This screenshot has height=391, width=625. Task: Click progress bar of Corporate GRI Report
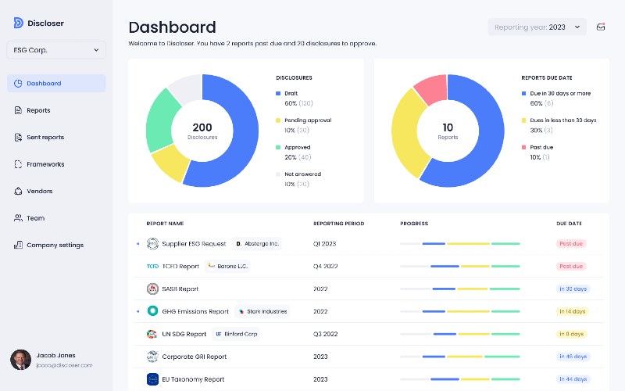[x=460, y=357]
